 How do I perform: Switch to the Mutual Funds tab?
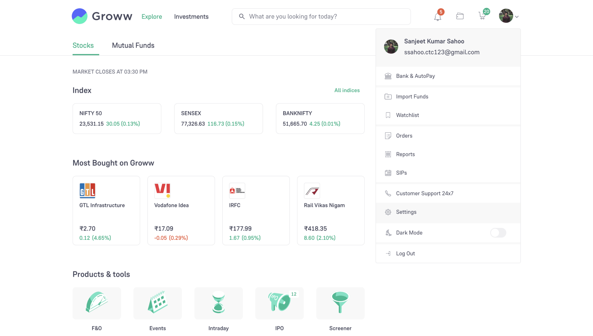click(x=133, y=46)
